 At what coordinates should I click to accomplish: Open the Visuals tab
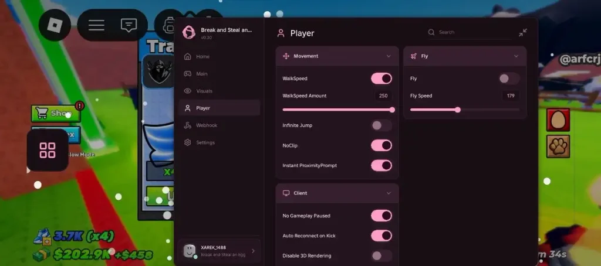pos(220,91)
